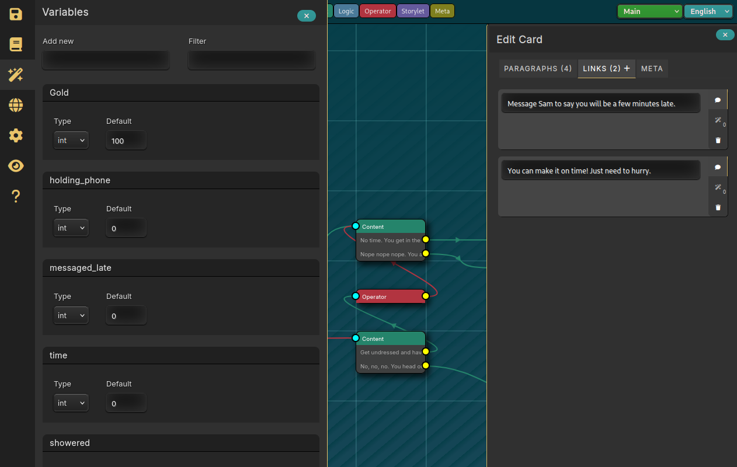Add a new link with plus icon
Image resolution: width=737 pixels, height=467 pixels.
627,68
